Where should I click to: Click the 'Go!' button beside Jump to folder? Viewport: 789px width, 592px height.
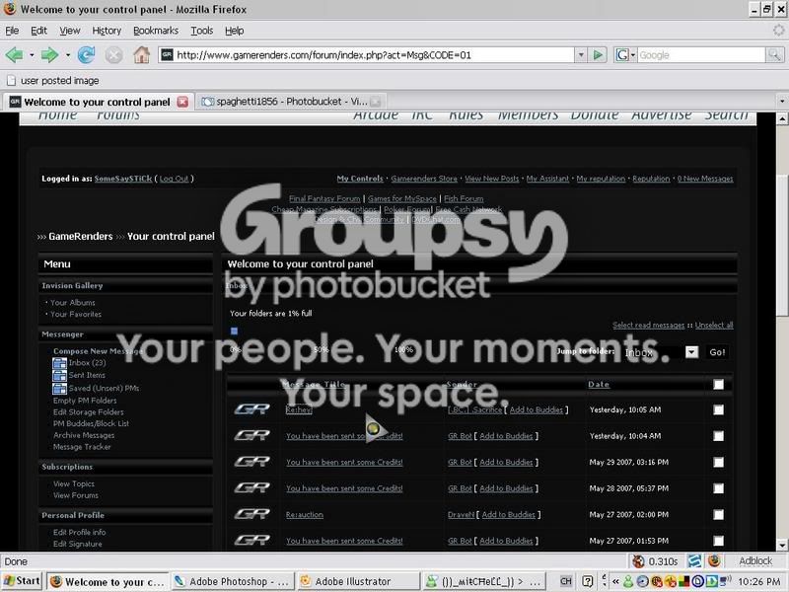(x=717, y=352)
